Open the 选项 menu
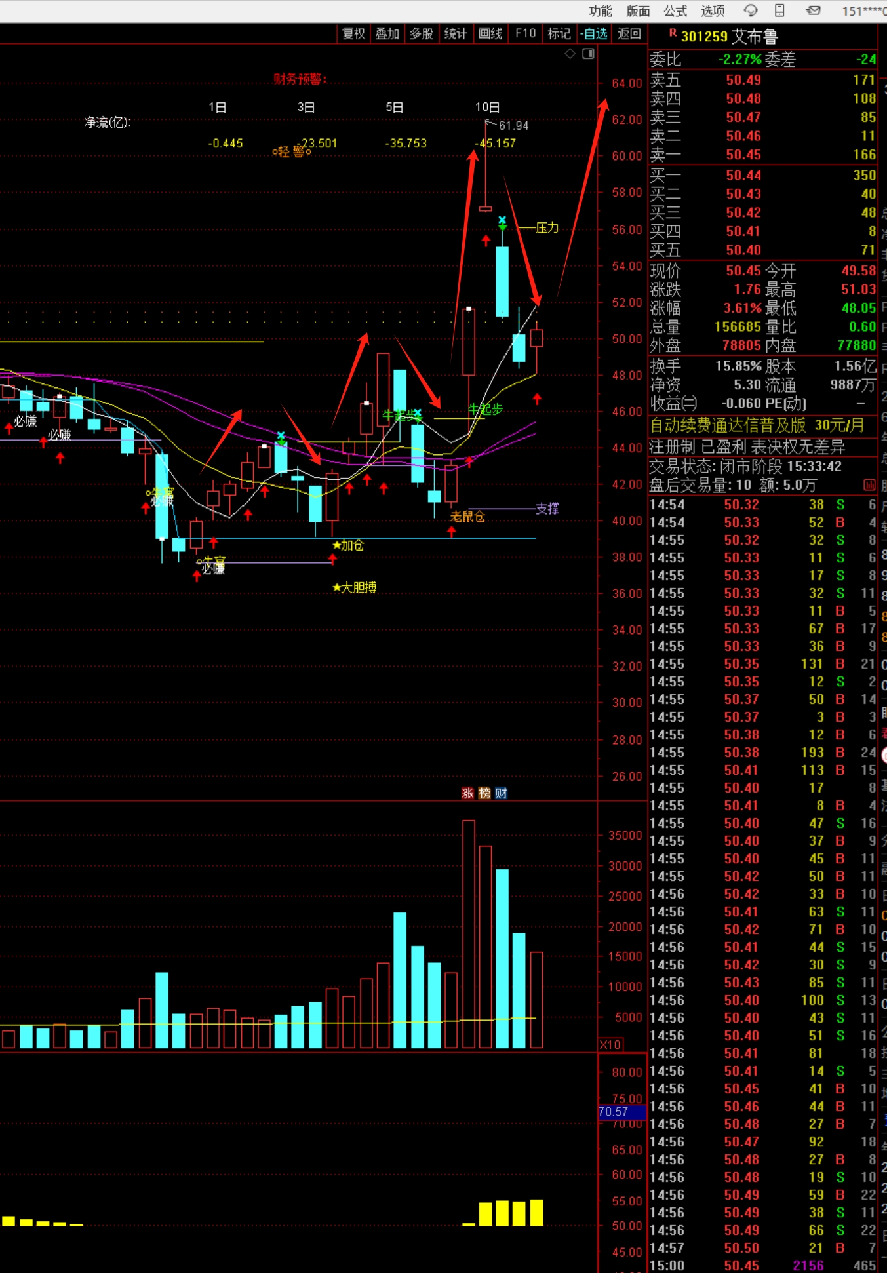The width and height of the screenshot is (887, 1273). (x=713, y=10)
